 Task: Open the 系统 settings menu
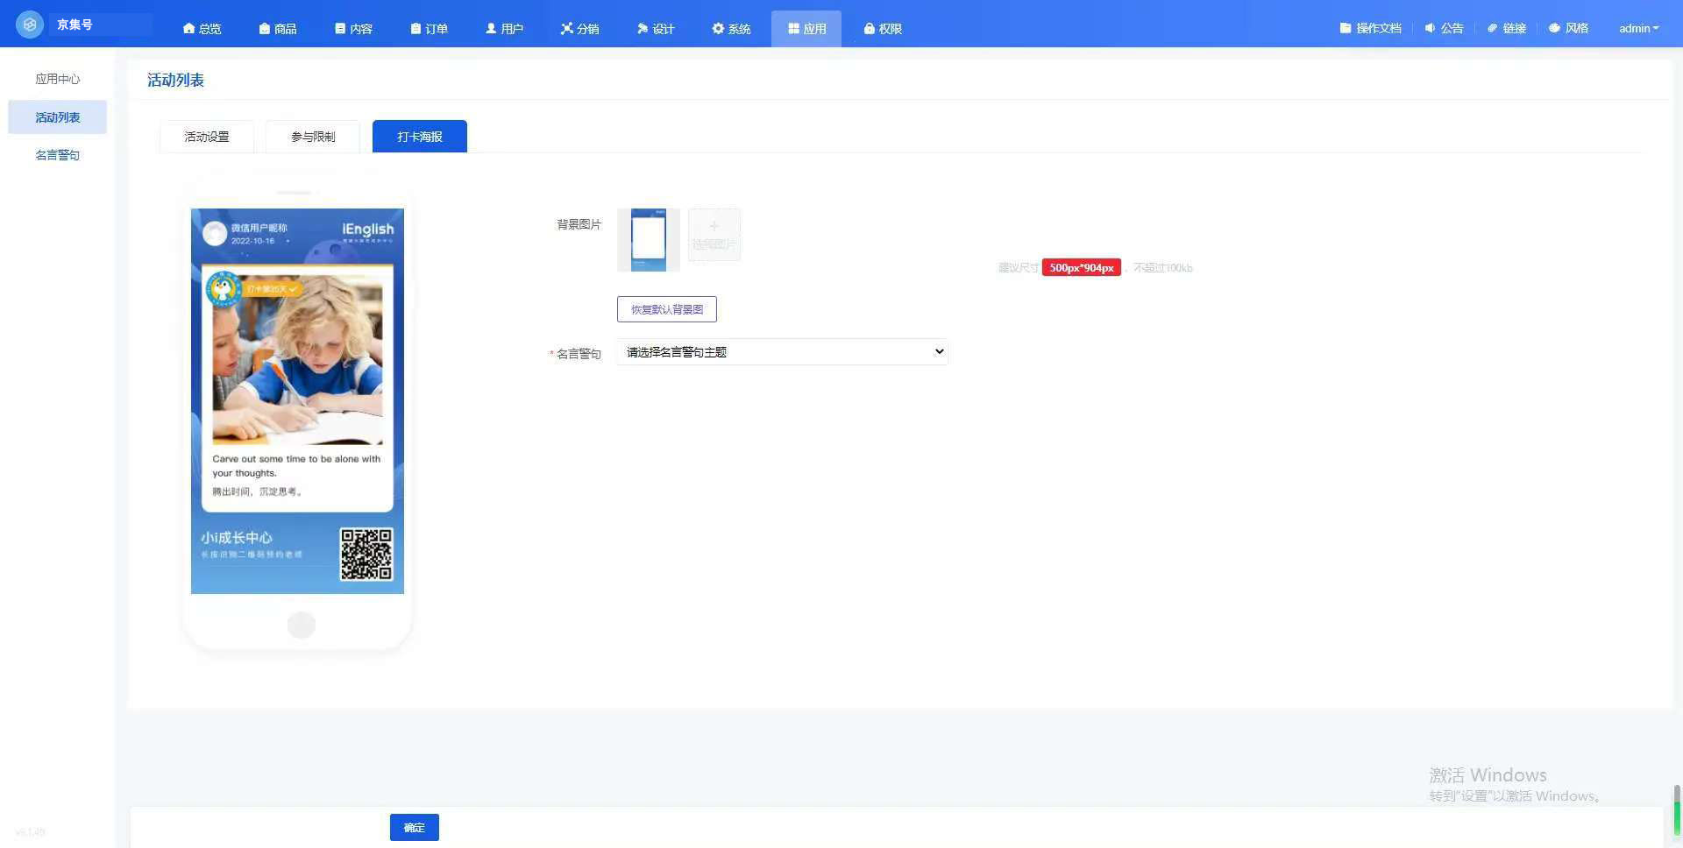[731, 29]
